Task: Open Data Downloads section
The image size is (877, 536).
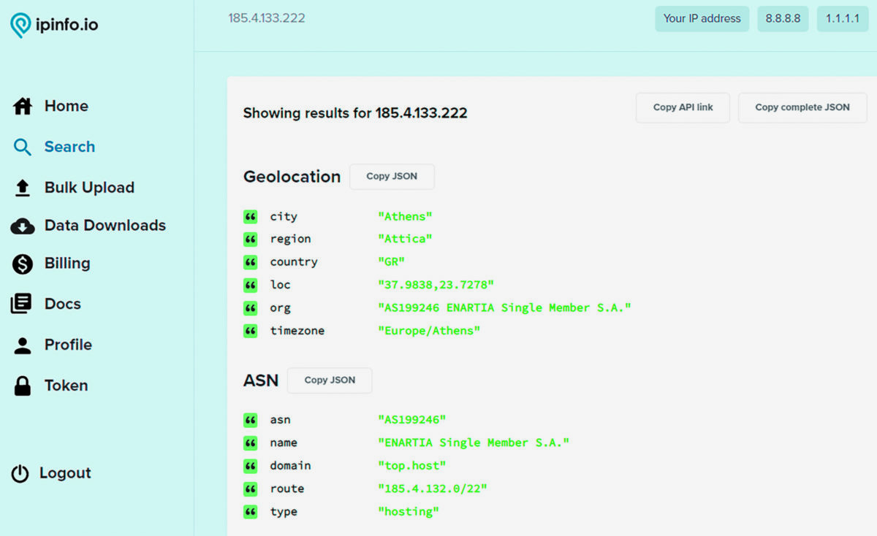Action: pos(105,226)
